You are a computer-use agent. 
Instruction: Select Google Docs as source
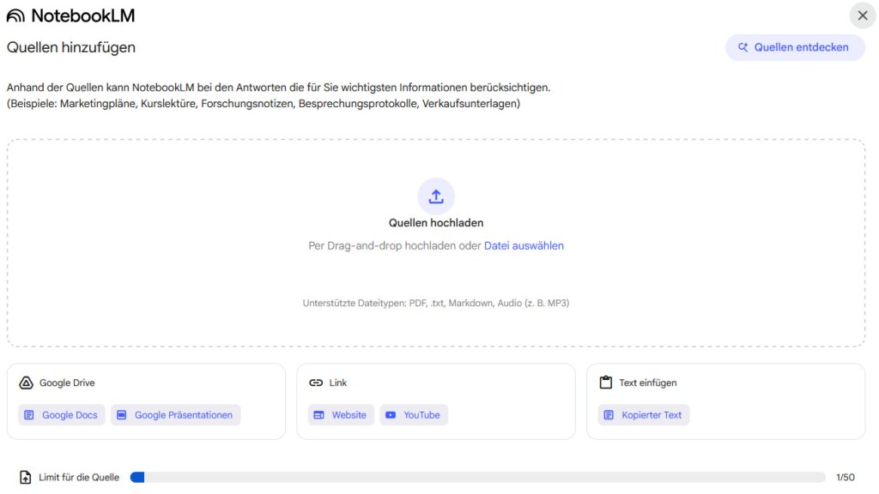[62, 415]
